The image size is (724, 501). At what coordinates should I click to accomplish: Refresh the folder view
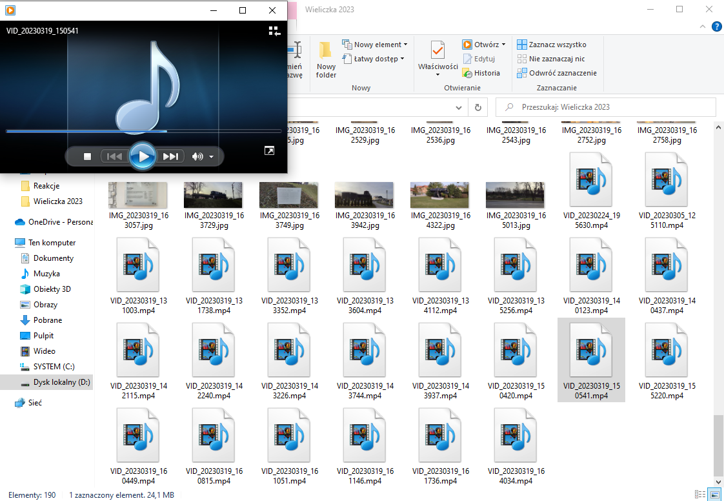[478, 107]
